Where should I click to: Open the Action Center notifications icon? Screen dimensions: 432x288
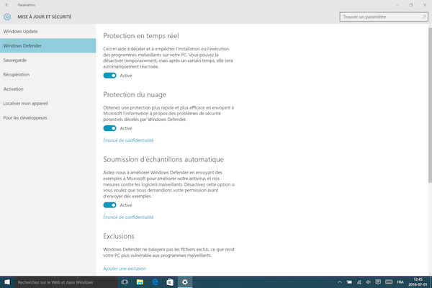tap(378, 282)
